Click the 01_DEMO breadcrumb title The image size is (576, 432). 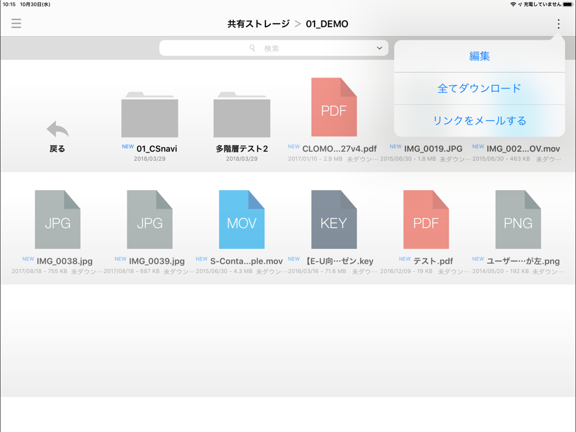pyautogui.click(x=327, y=24)
